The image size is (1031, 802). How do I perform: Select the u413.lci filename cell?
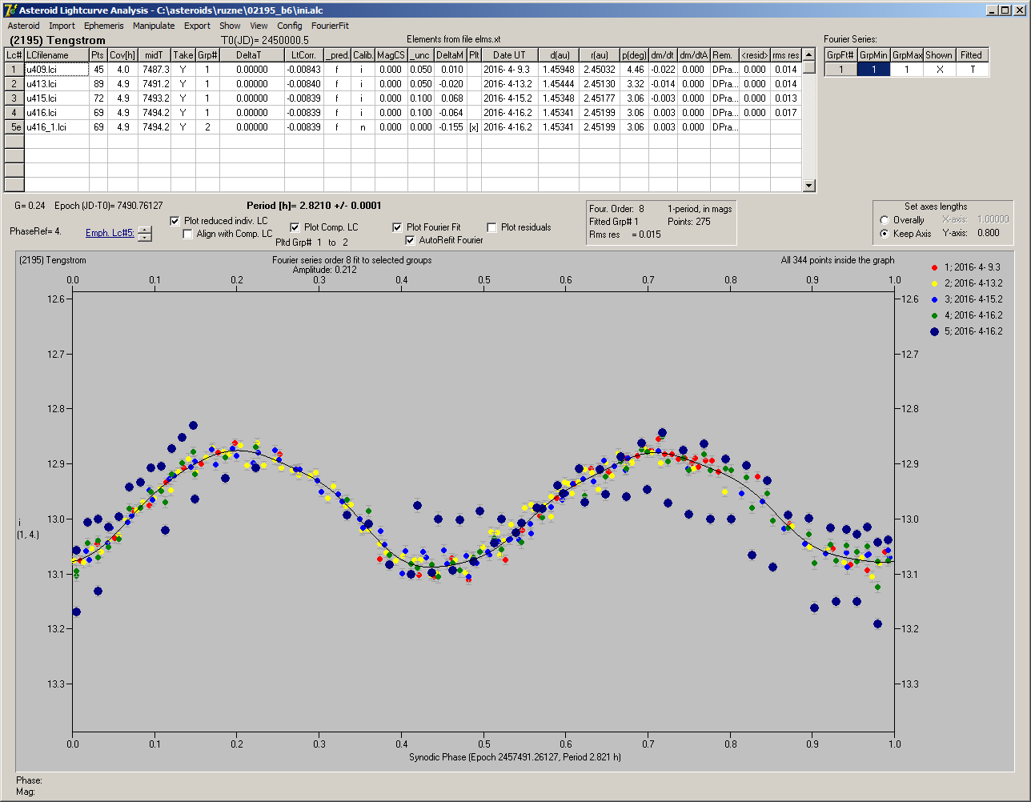click(x=56, y=84)
